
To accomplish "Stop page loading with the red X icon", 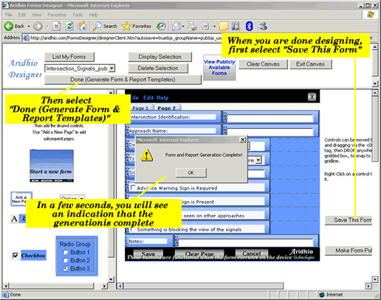I will [x=56, y=26].
